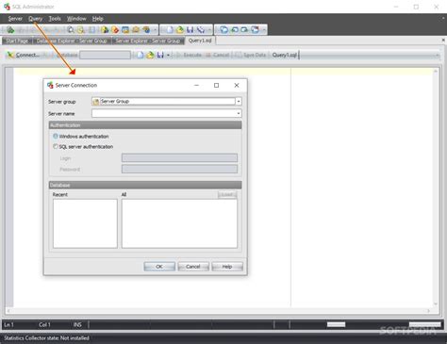Click the cascade windows icon in window toolbar
Screen dimensions: 447x344
coord(223,30)
